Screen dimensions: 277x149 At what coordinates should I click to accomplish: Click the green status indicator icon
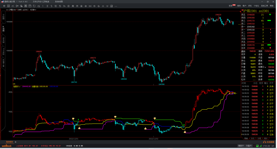(257, 146)
